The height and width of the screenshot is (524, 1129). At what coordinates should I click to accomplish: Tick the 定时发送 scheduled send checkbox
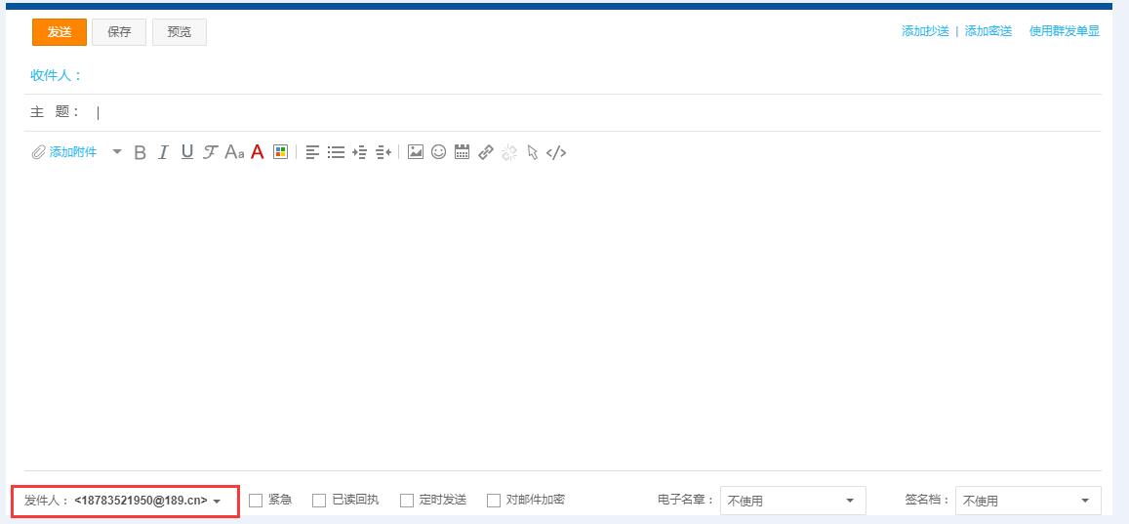click(x=407, y=501)
